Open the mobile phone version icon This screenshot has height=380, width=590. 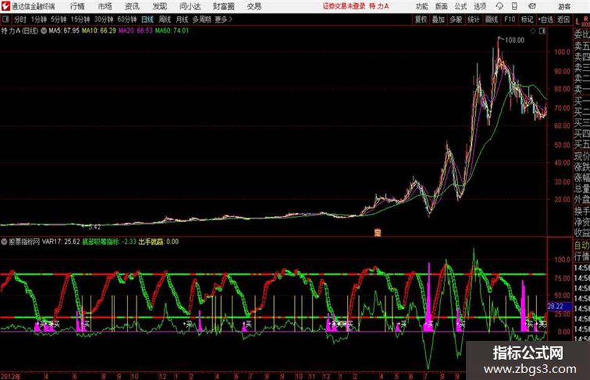click(514, 6)
